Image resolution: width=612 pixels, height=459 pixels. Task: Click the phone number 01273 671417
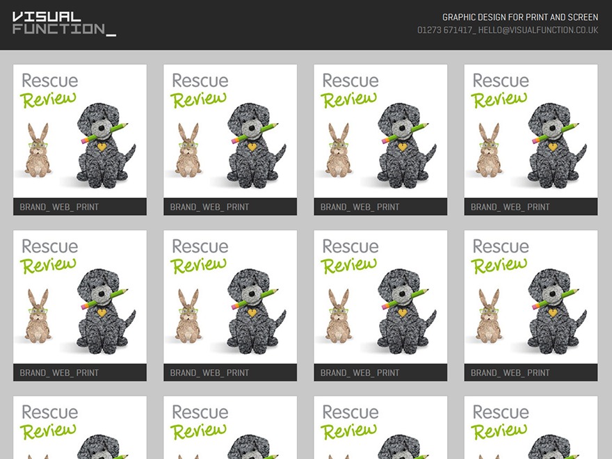444,30
